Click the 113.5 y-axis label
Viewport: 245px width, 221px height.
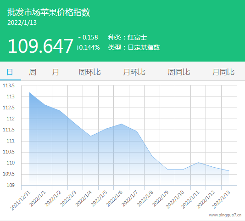9,85
